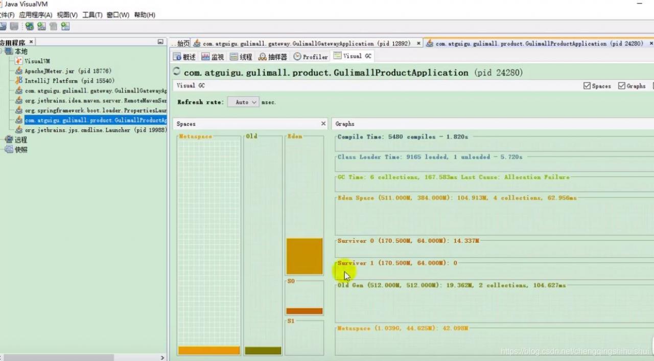Screen dimensions: 654x361
Task: Select the 快照 Snapshots tree node
Action: [21, 150]
